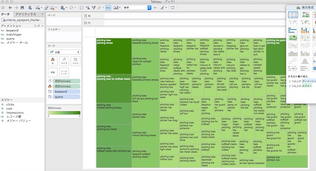Click the green clicks color legend gradient
The width and height of the screenshot is (316, 171).
[x=64, y=113]
